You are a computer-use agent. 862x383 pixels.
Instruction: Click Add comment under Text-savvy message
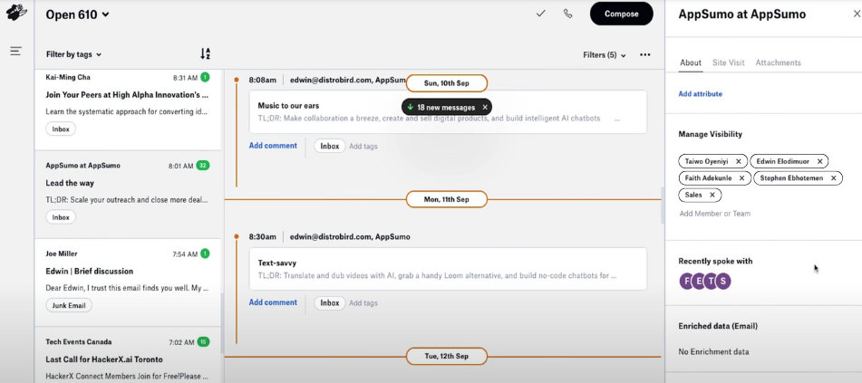coord(273,302)
